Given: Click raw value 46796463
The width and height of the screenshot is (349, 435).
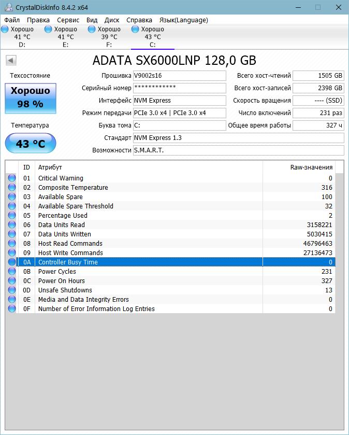Looking at the screenshot, I should tap(318, 244).
